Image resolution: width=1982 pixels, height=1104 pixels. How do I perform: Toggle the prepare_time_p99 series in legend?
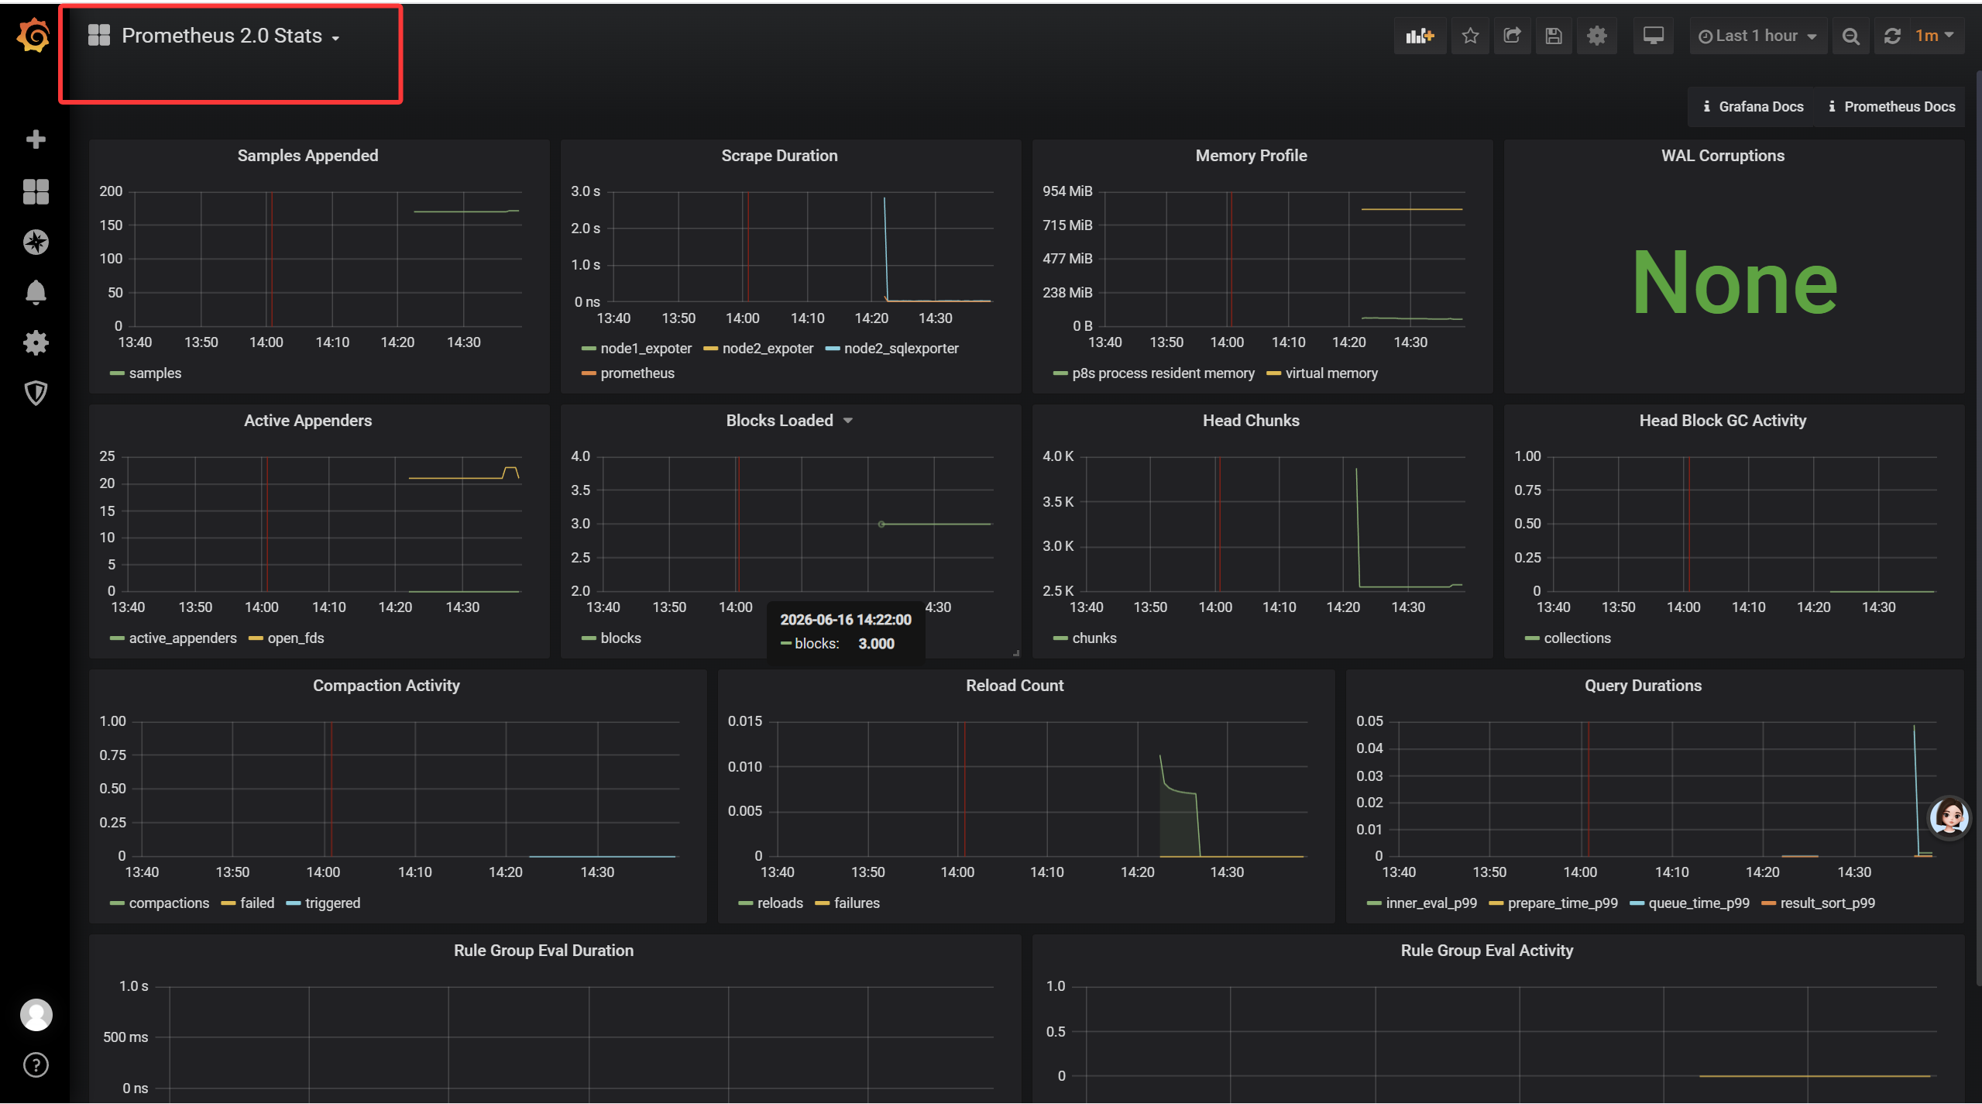[1562, 903]
